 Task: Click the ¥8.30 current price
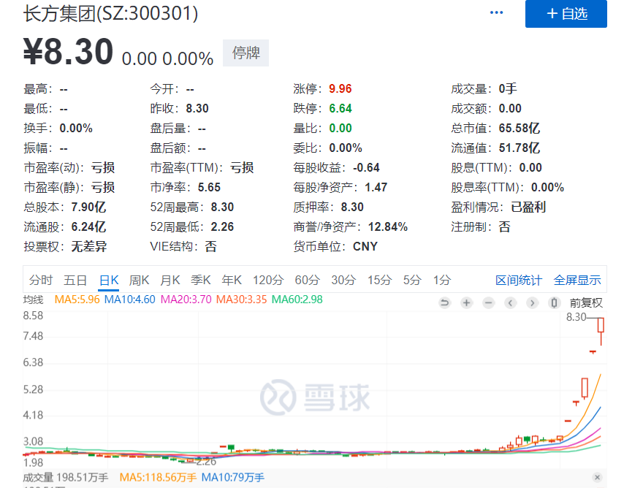68,52
